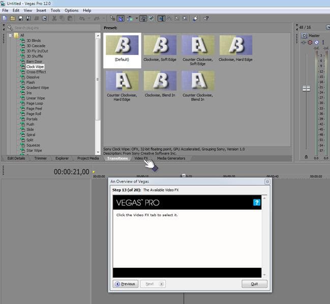The width and height of the screenshot is (330, 304).
Task: Select the Page Peel transition
Action: point(34,108)
